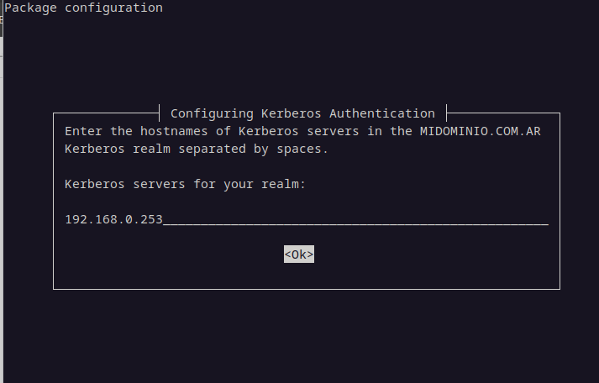Focus the empty underscore part of the server field
The image size is (599, 383).
(x=355, y=220)
